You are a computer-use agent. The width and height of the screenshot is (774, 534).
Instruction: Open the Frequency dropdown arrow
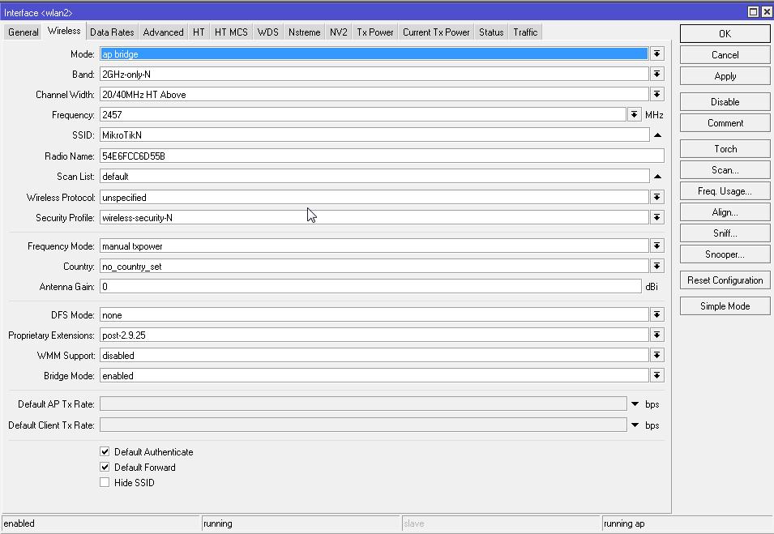[x=634, y=114]
